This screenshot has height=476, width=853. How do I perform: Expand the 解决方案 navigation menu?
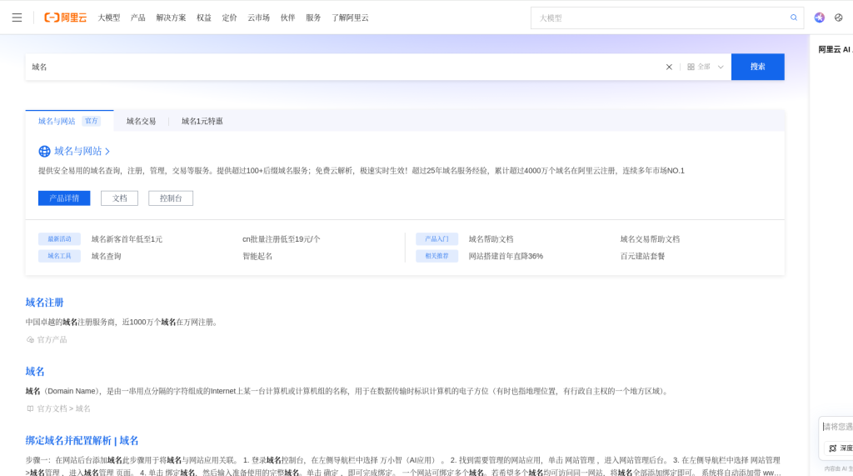click(x=171, y=18)
